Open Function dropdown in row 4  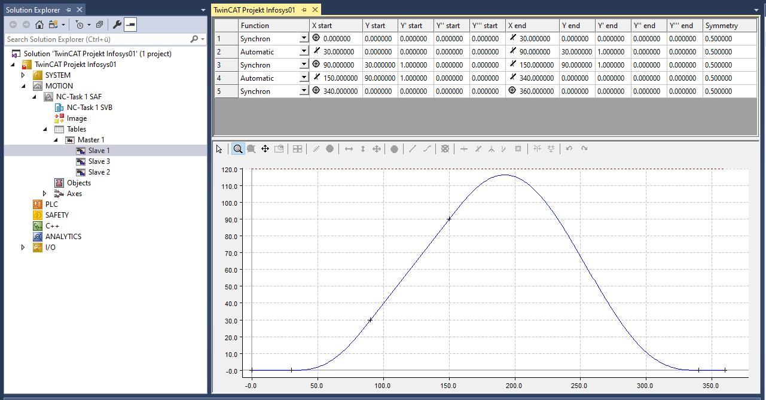coord(304,78)
